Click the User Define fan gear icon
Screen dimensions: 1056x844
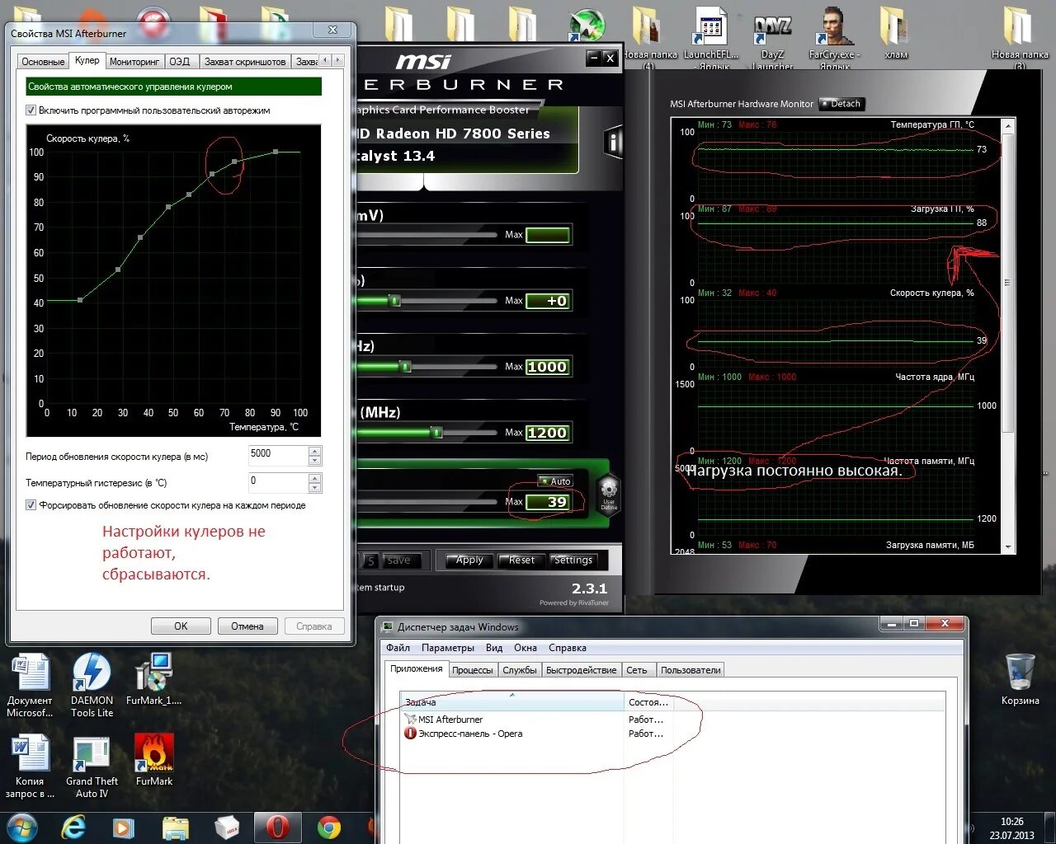608,493
